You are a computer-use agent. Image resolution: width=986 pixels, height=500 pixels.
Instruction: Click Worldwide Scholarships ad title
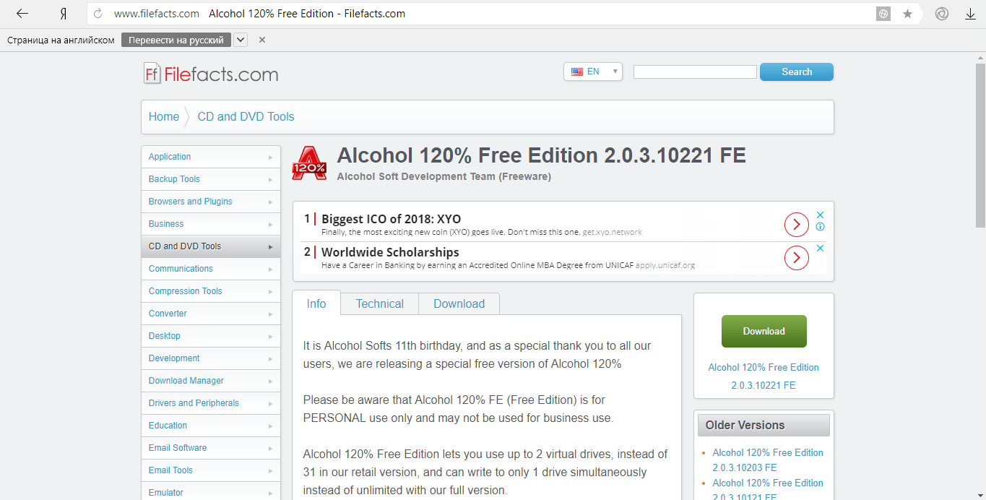click(390, 252)
